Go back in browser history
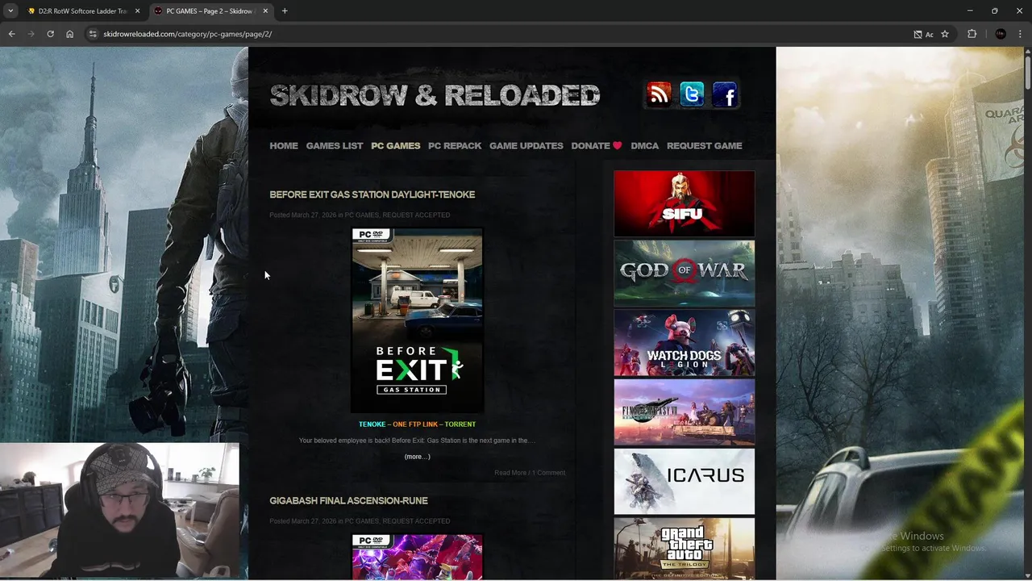This screenshot has width=1032, height=581. pos(11,34)
